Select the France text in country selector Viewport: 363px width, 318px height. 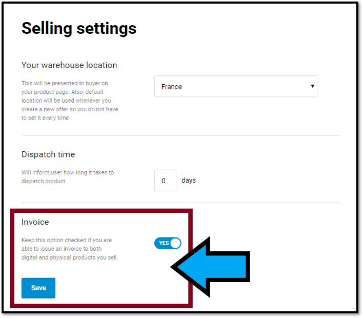pos(172,87)
